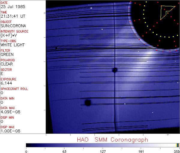Click the yellow-blue end of the color bar
Viewport: 180px width, 153px height.
pyautogui.click(x=178, y=145)
